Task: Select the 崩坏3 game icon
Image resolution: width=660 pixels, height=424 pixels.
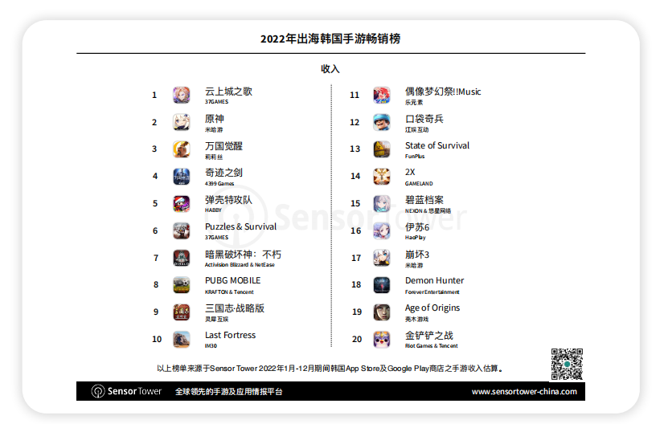Action: [381, 258]
